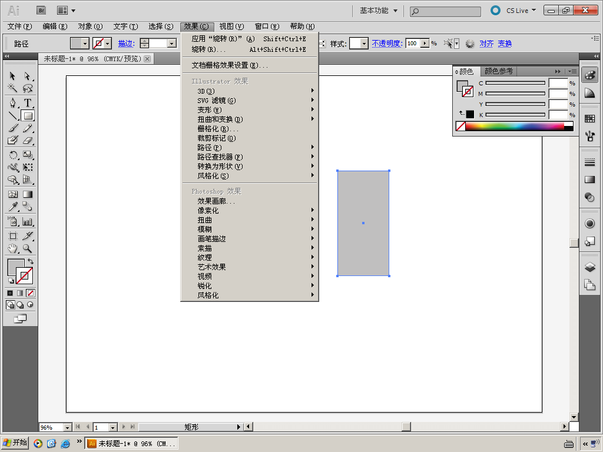Adjust the K black slider

click(515, 115)
